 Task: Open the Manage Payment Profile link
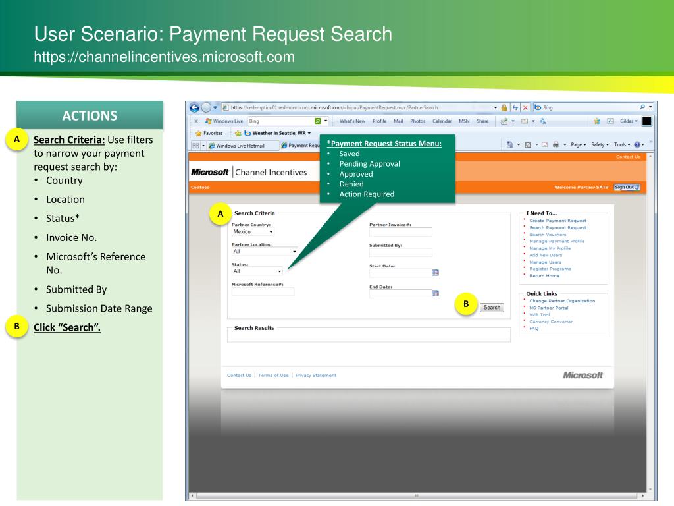557,241
